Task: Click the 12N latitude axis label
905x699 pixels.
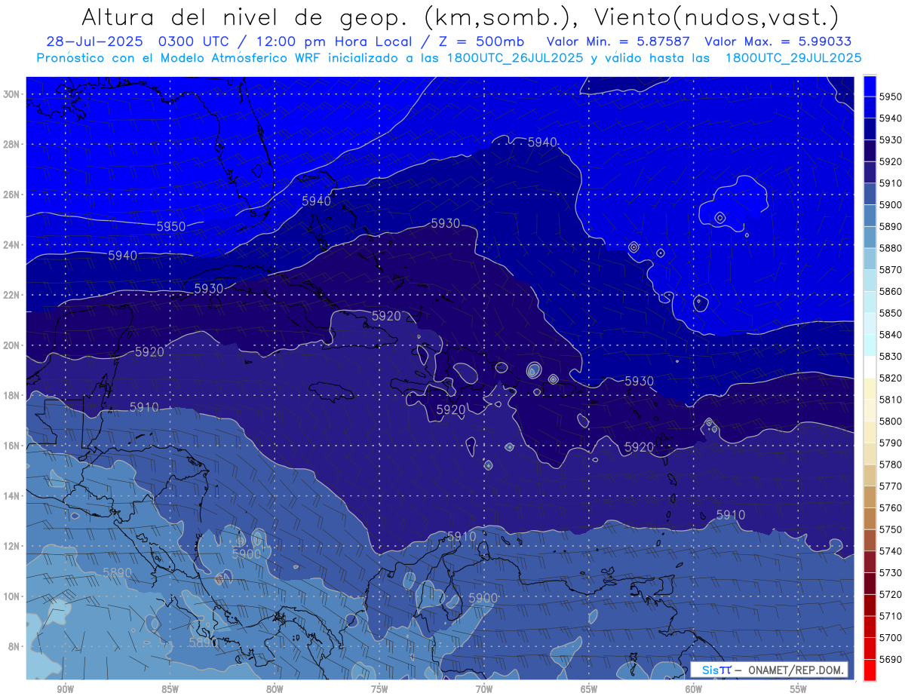Action: [x=11, y=546]
